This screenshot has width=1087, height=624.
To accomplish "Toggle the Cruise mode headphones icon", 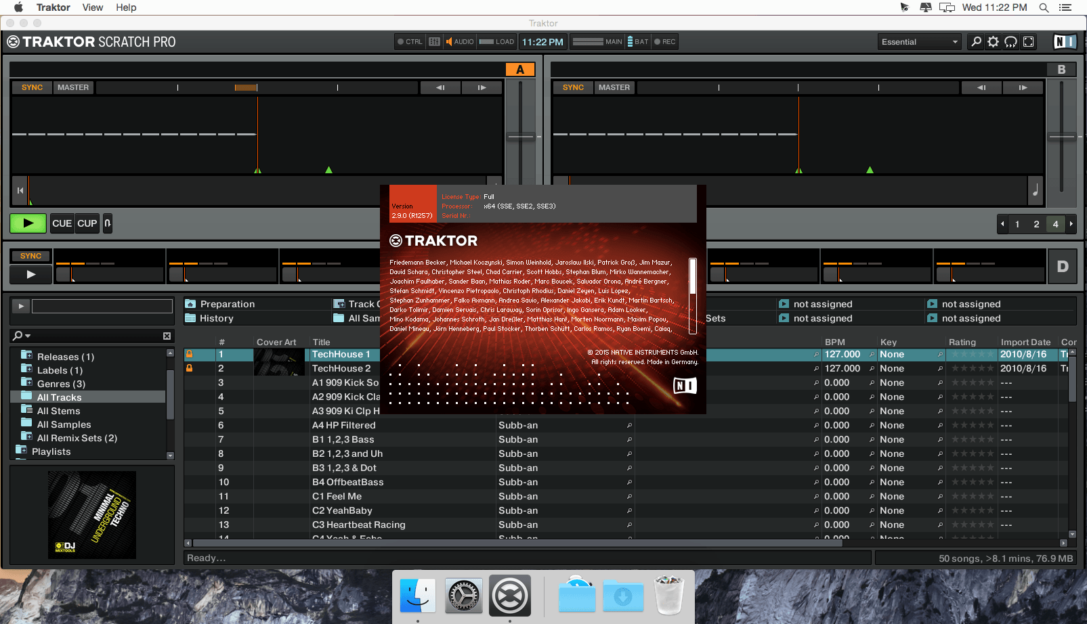I will [x=1010, y=42].
